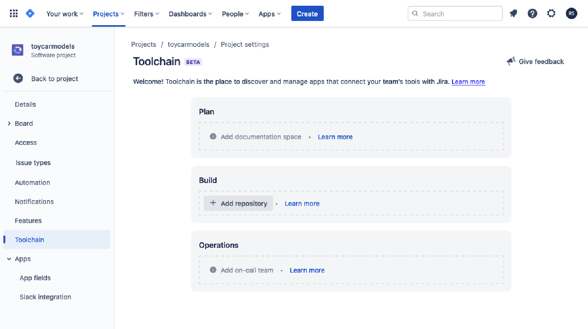Click the info icon beside Add documentation space
Screen dimensions: 588x329
tap(213, 136)
